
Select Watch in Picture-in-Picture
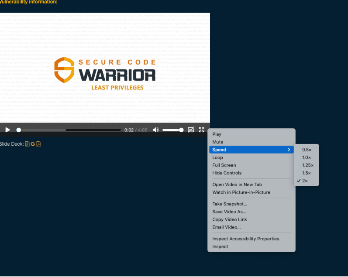point(241,192)
